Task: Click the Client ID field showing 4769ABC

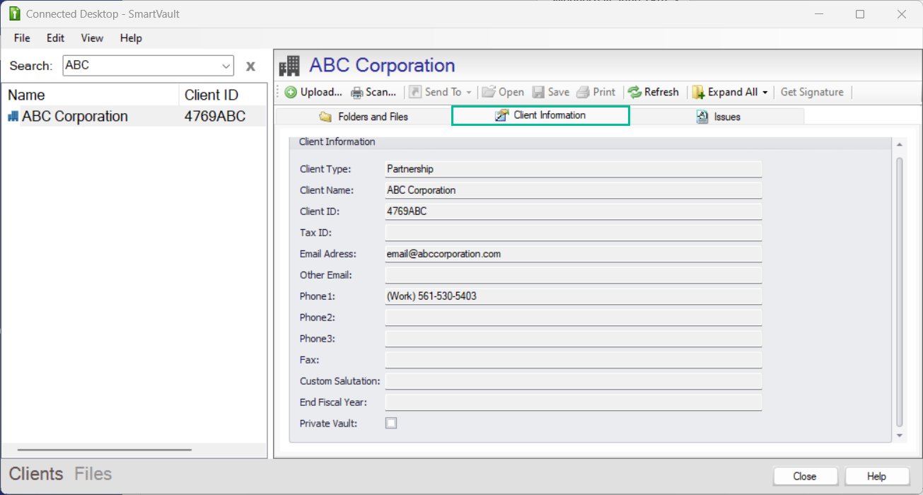Action: click(x=574, y=211)
